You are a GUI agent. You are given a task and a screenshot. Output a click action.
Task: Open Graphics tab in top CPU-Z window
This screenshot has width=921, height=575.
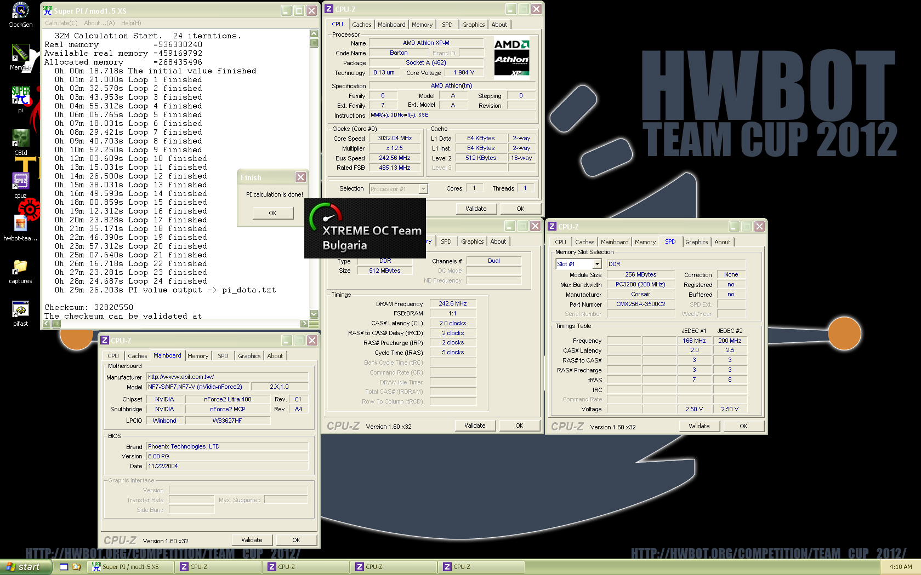[x=474, y=25]
